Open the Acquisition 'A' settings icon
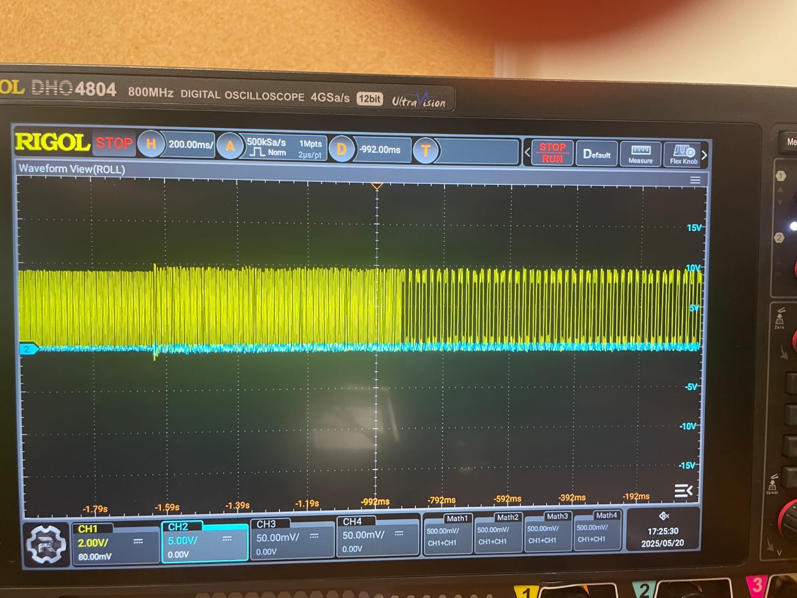The width and height of the screenshot is (797, 598). pos(230,146)
